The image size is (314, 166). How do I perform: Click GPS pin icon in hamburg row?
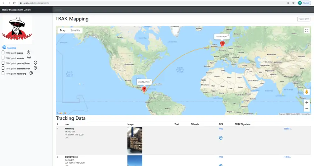click(221, 138)
